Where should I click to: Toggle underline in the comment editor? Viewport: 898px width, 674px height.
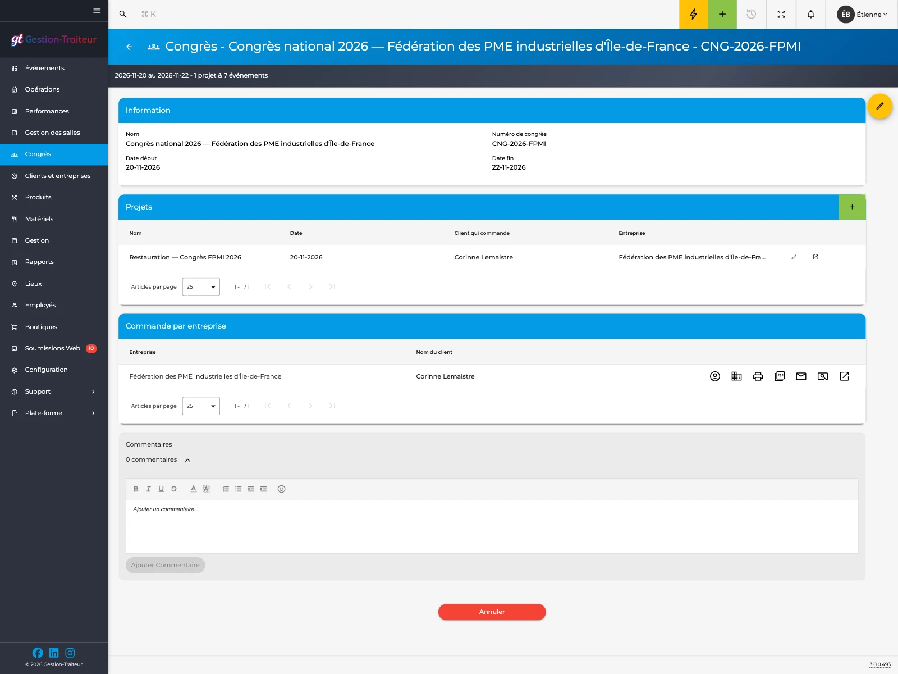[x=161, y=489]
